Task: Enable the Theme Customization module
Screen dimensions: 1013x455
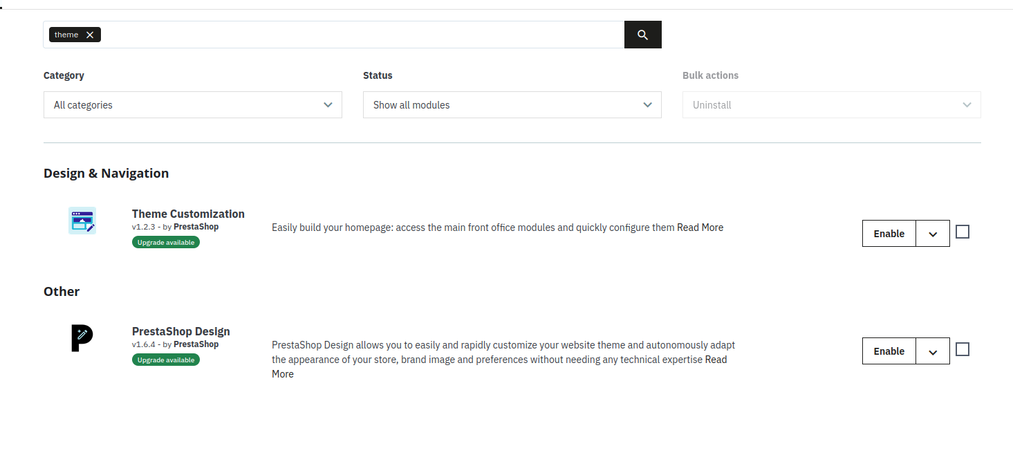Action: pyautogui.click(x=889, y=234)
